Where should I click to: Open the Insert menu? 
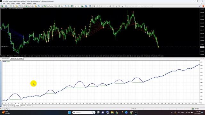click(x=13, y=4)
